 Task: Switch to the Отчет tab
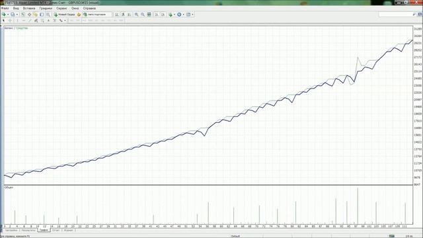(56, 231)
